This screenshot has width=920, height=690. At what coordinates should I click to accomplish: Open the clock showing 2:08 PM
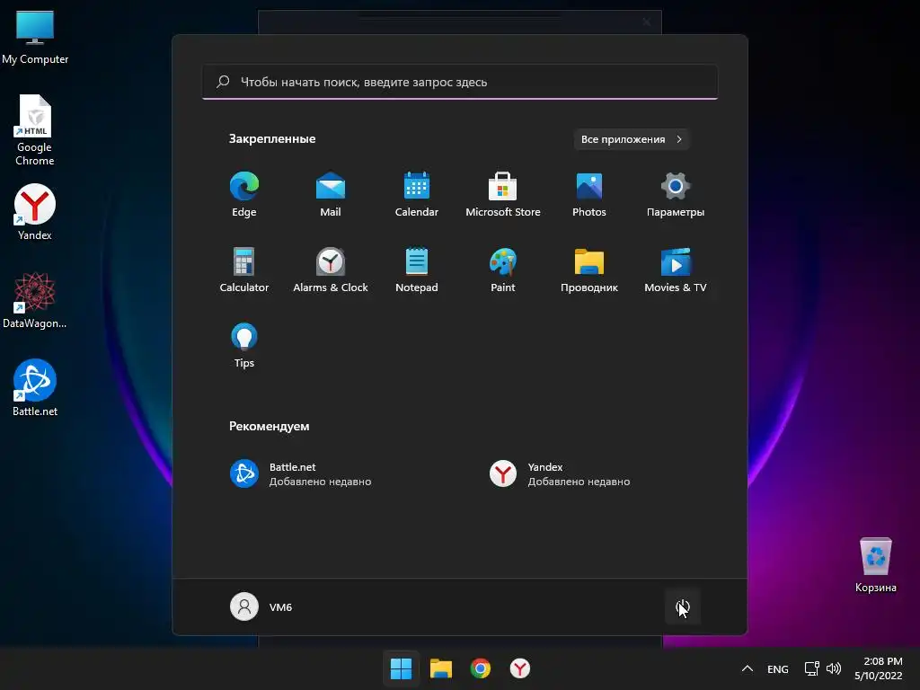[879, 668]
